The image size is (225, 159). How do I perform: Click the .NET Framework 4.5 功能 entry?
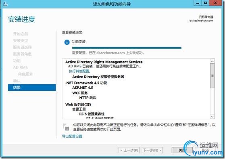tap(86, 83)
